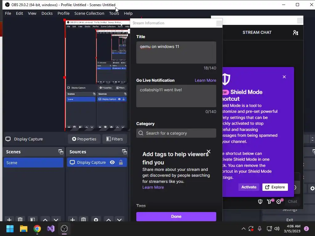Click the Exit button in Controls
The image size is (315, 236).
[289, 219]
